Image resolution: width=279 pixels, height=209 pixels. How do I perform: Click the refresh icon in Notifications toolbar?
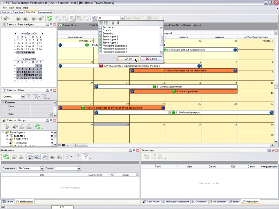(x=6, y=157)
